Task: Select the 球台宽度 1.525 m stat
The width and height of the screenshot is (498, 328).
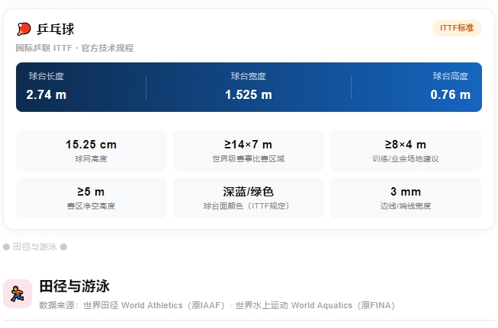Action: 249,87
